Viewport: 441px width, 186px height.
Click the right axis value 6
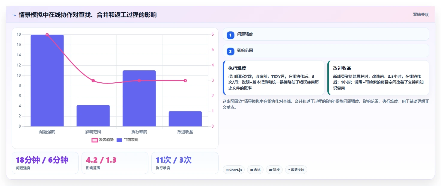[x=213, y=34]
